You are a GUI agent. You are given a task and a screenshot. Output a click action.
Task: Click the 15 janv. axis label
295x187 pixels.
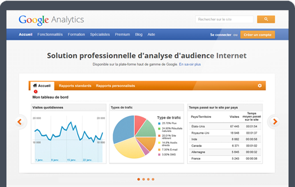(x=71, y=160)
